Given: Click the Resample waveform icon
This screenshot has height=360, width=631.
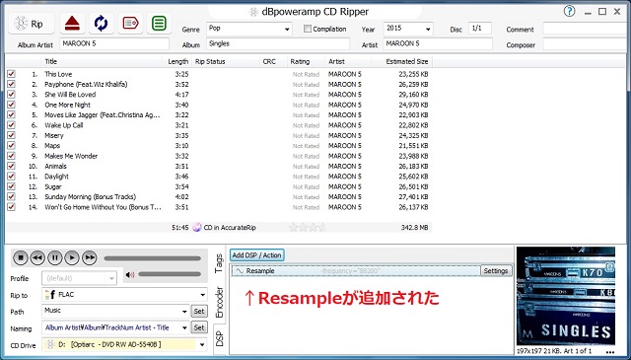Looking at the screenshot, I should tap(240, 271).
